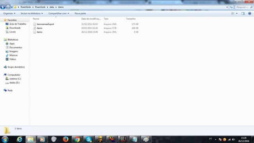The image size is (254, 143).
Task: Open Skype from the taskbar
Action: point(89,139)
